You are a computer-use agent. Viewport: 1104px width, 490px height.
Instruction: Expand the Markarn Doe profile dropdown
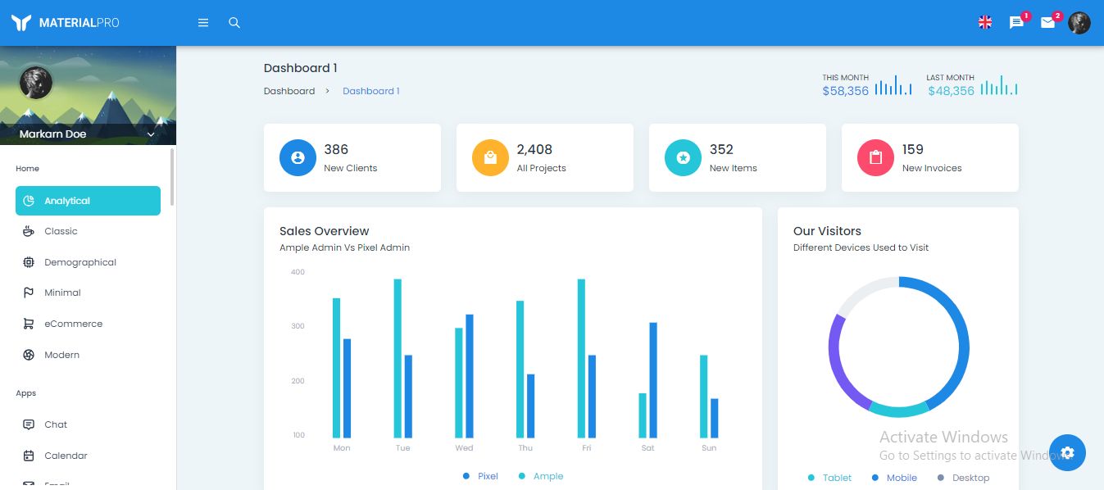tap(151, 134)
